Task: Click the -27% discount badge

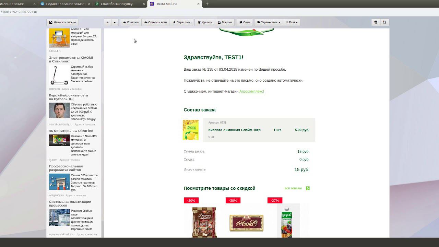Action: pyautogui.click(x=275, y=200)
